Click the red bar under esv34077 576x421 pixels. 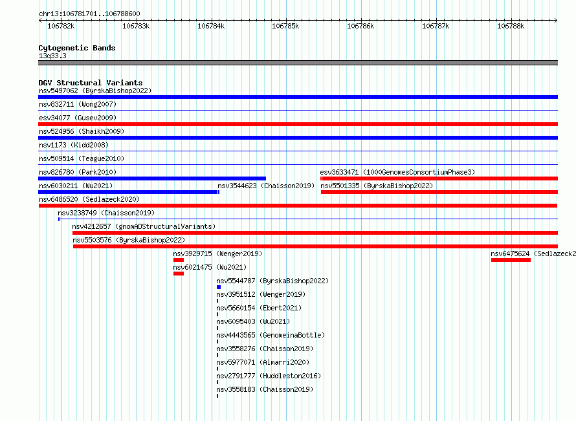point(298,124)
